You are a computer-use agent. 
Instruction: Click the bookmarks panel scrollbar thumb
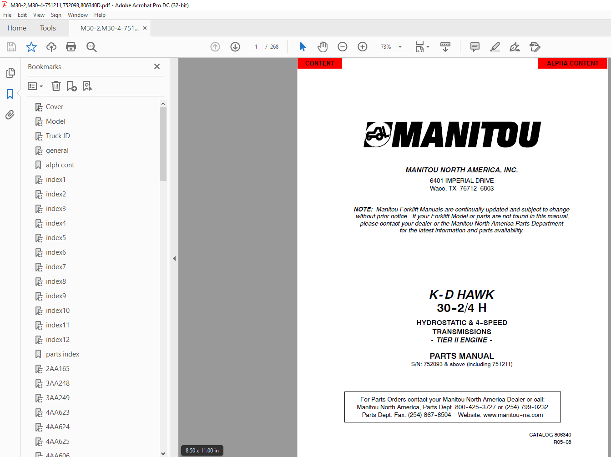tap(163, 144)
